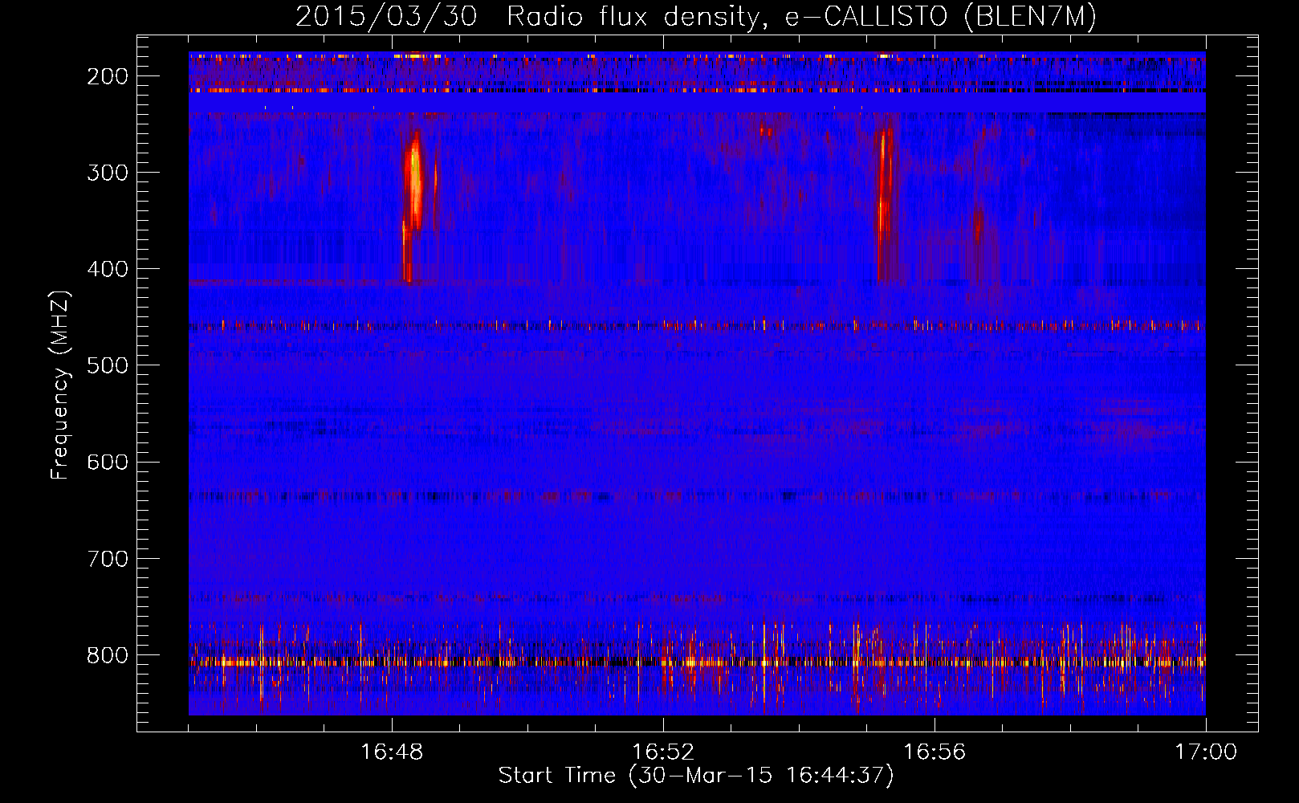Click the 'Start Time (30-Mar-15 16:44:37)' label

[x=695, y=776]
